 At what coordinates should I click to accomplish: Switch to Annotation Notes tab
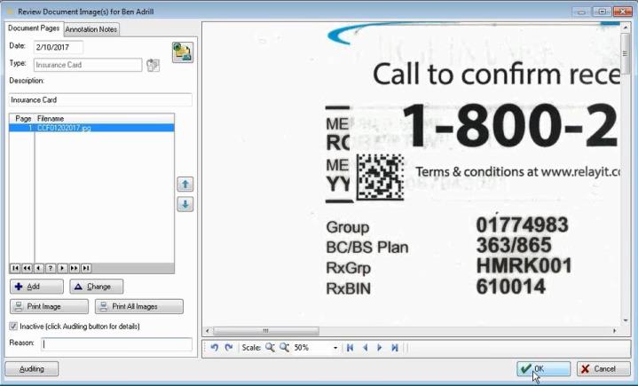click(x=91, y=29)
